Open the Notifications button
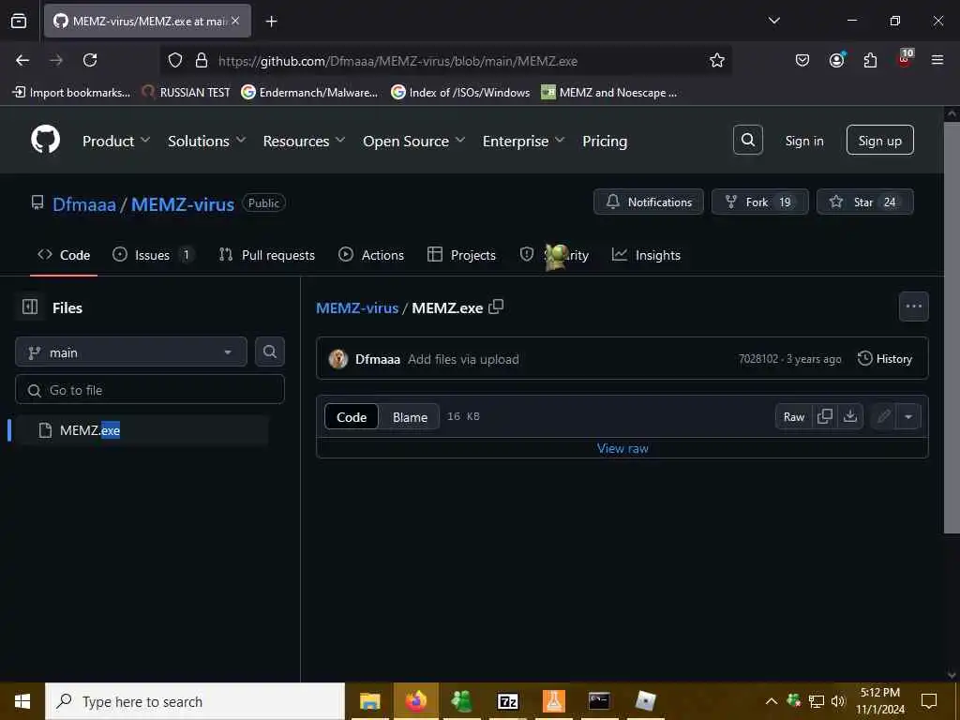The width and height of the screenshot is (960, 720). [649, 202]
